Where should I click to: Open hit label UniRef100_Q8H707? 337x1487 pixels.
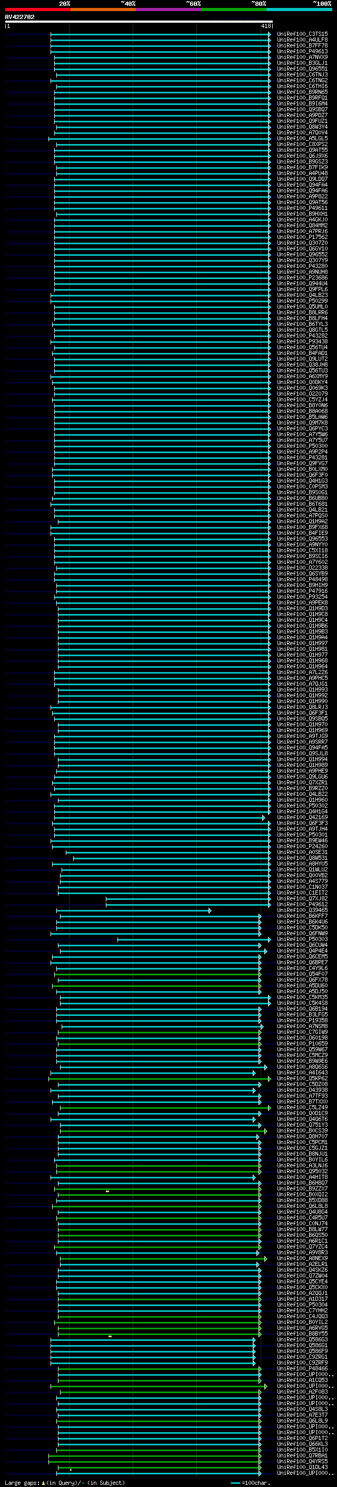point(302,1137)
